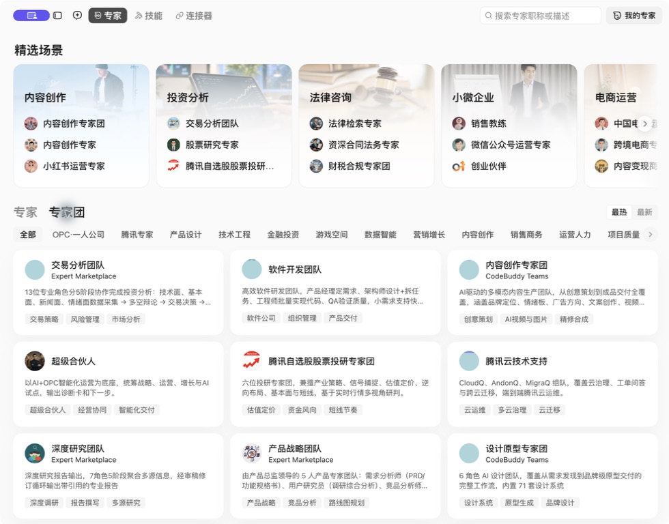Expand more categories with right chevron
669x524 pixels.
[x=650, y=234]
